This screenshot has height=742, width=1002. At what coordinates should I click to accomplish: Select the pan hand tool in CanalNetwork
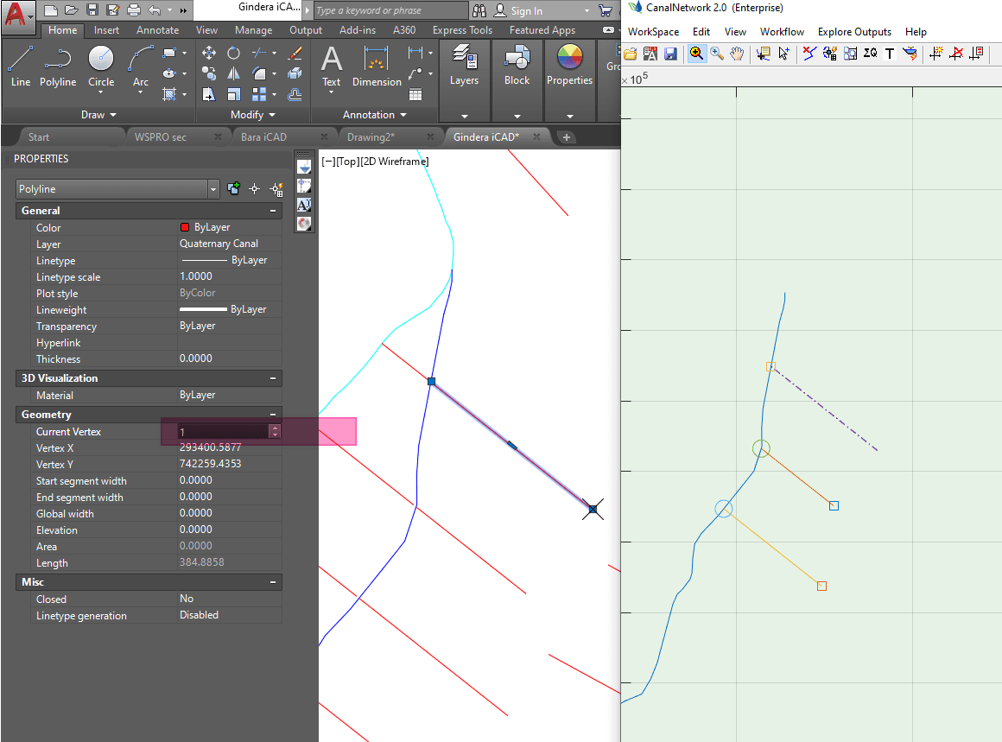[737, 54]
